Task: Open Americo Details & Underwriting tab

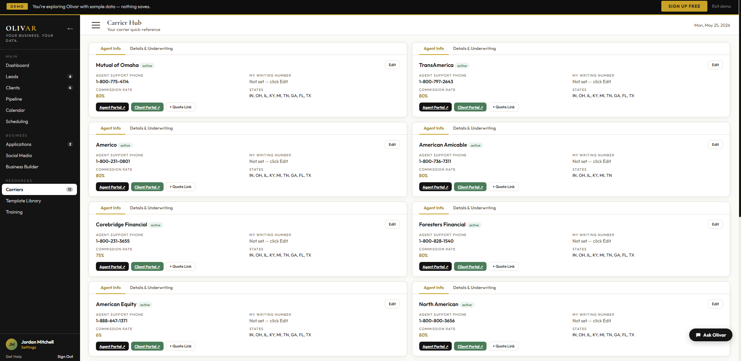Action: [x=151, y=128]
